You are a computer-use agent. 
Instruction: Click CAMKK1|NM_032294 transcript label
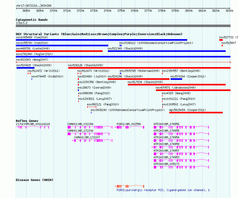[x=80, y=124]
